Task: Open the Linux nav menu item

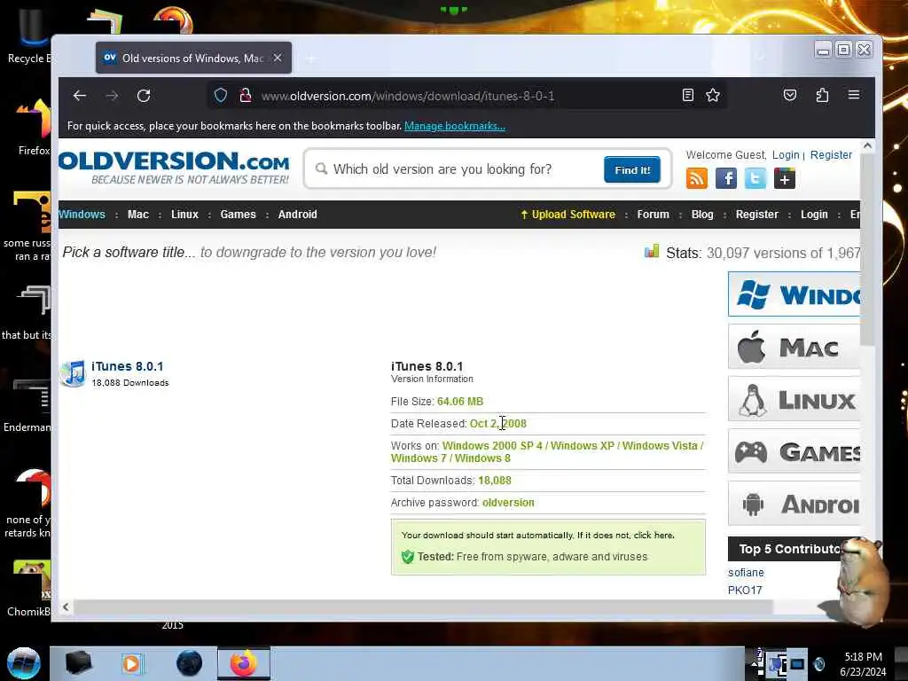Action: [x=184, y=215]
